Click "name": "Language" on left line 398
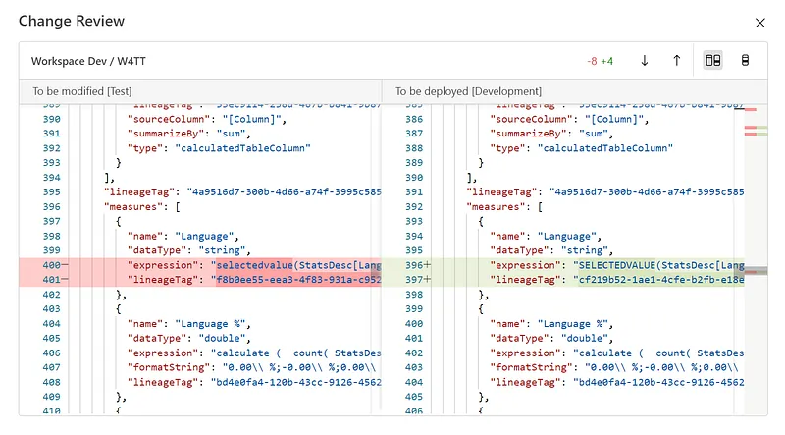The width and height of the screenshot is (785, 435). click(183, 236)
